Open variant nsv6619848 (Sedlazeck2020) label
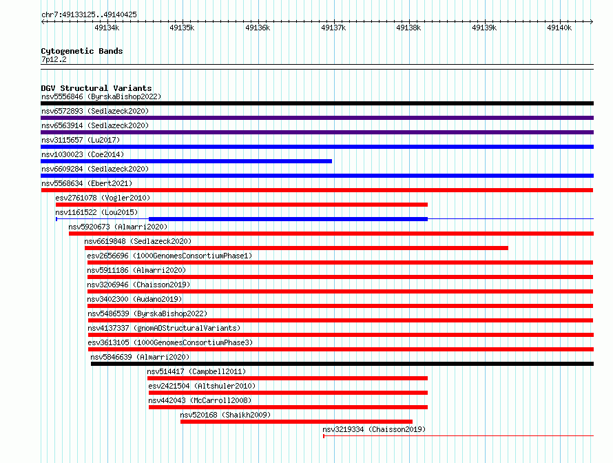613x463 pixels. coord(138,241)
